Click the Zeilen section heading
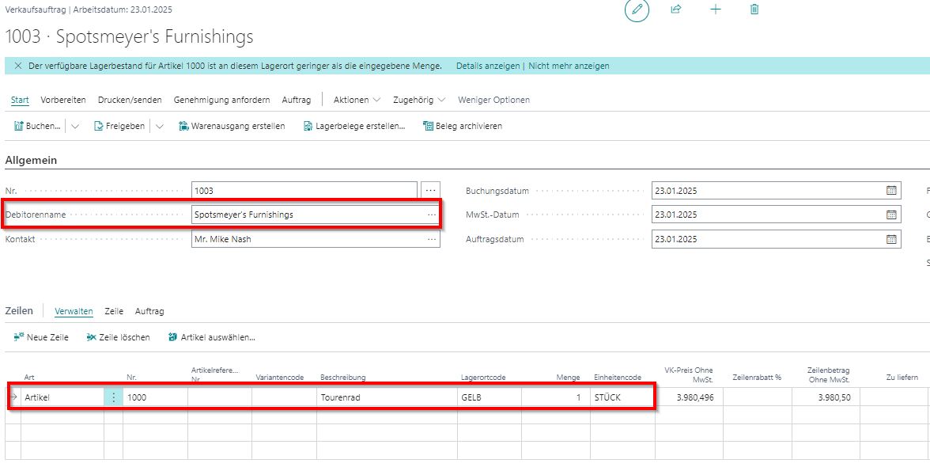This screenshot has height=471, width=930. 19,310
